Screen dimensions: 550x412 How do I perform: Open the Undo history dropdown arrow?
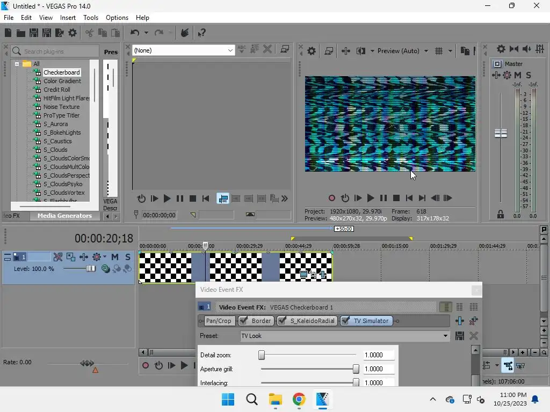click(x=146, y=33)
